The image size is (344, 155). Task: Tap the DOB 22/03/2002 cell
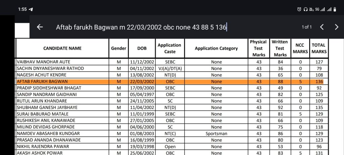tap(142, 81)
